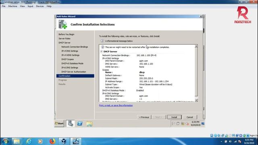
Task: Go back with the Previous button
Action: coord(144,117)
